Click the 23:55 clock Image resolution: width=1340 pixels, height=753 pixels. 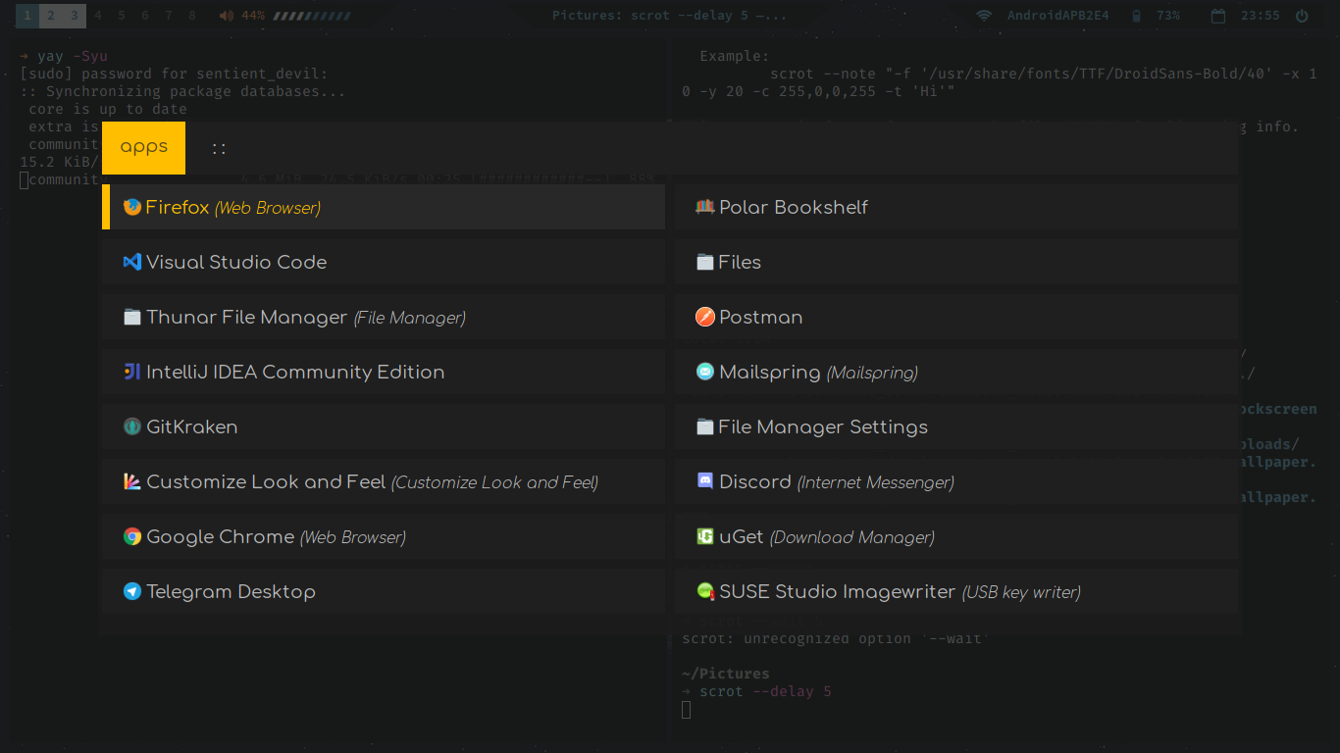coord(1260,16)
